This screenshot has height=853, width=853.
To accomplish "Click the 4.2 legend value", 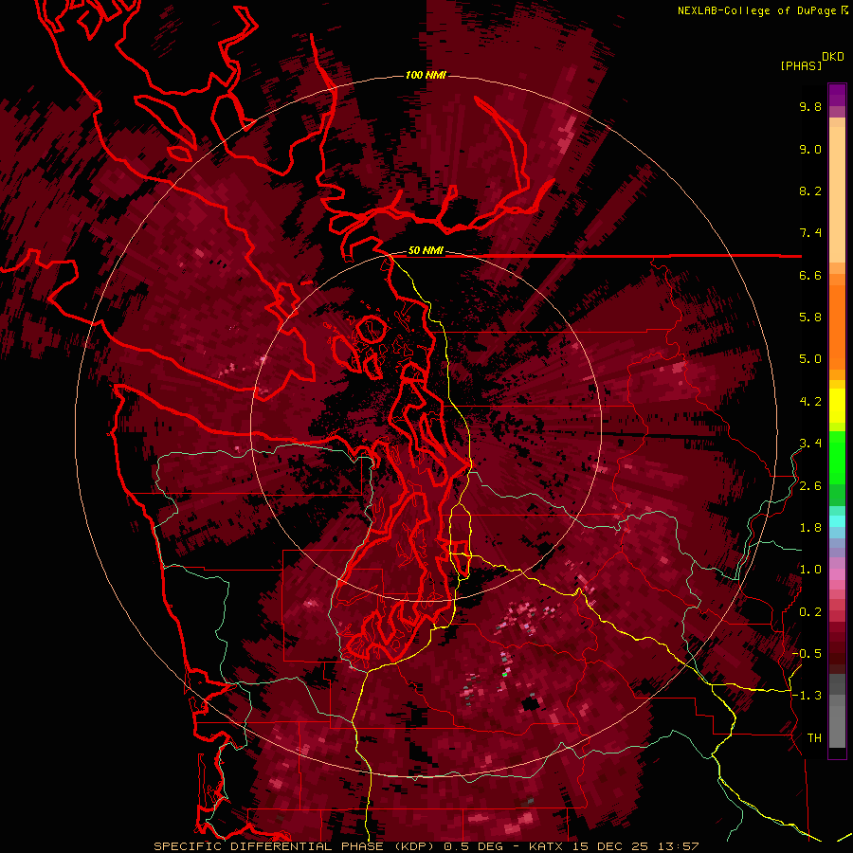I will [x=810, y=402].
